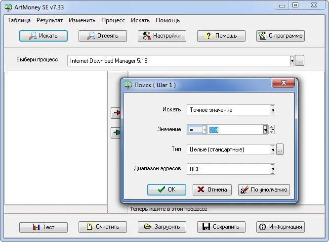The height and width of the screenshot is (242, 329).
Task: Click the ArtMoney title bar app icon
Action: [x=8, y=7]
